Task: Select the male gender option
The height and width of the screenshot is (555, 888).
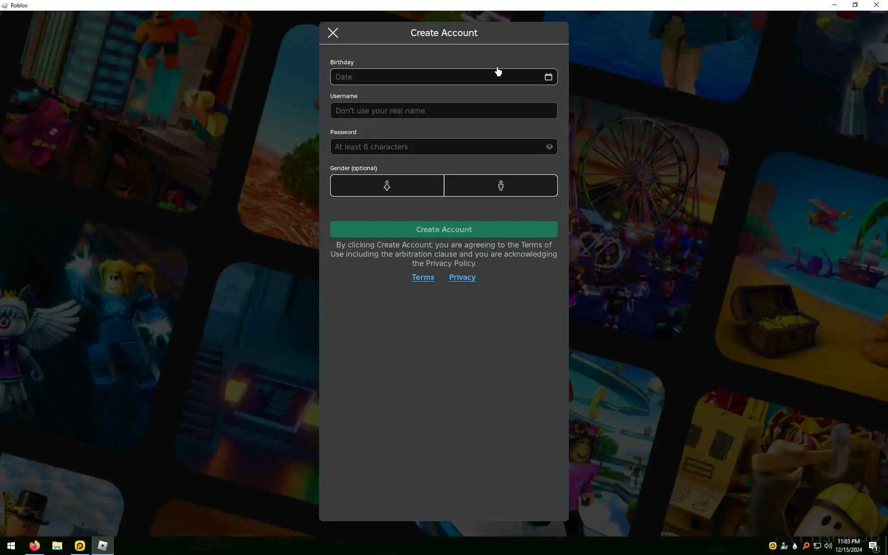Action: click(x=500, y=185)
